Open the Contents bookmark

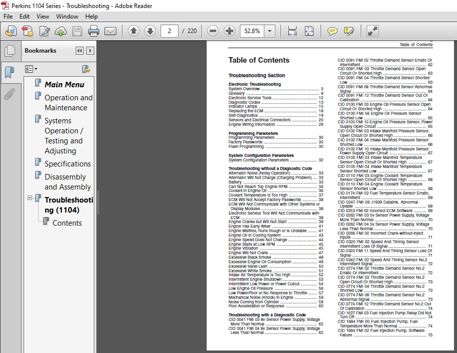[x=67, y=223]
